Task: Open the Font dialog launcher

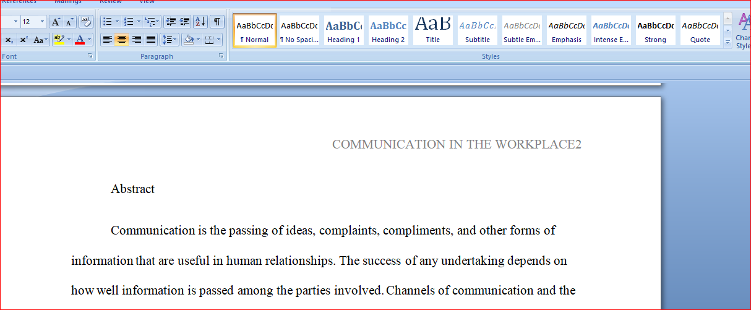Action: (x=90, y=56)
